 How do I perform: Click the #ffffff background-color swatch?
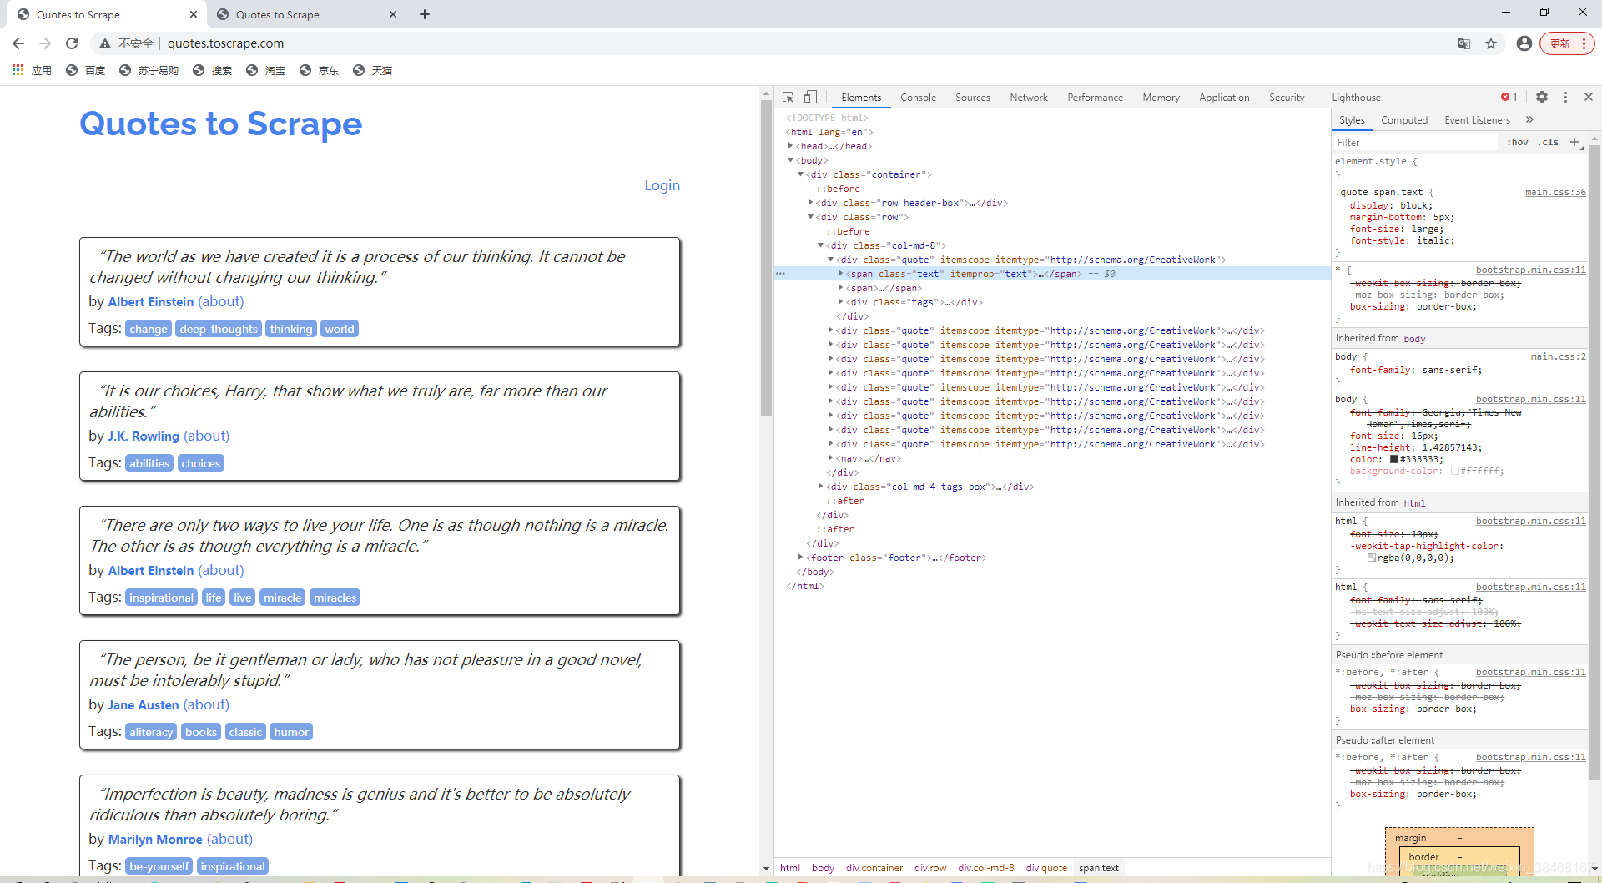coord(1455,471)
